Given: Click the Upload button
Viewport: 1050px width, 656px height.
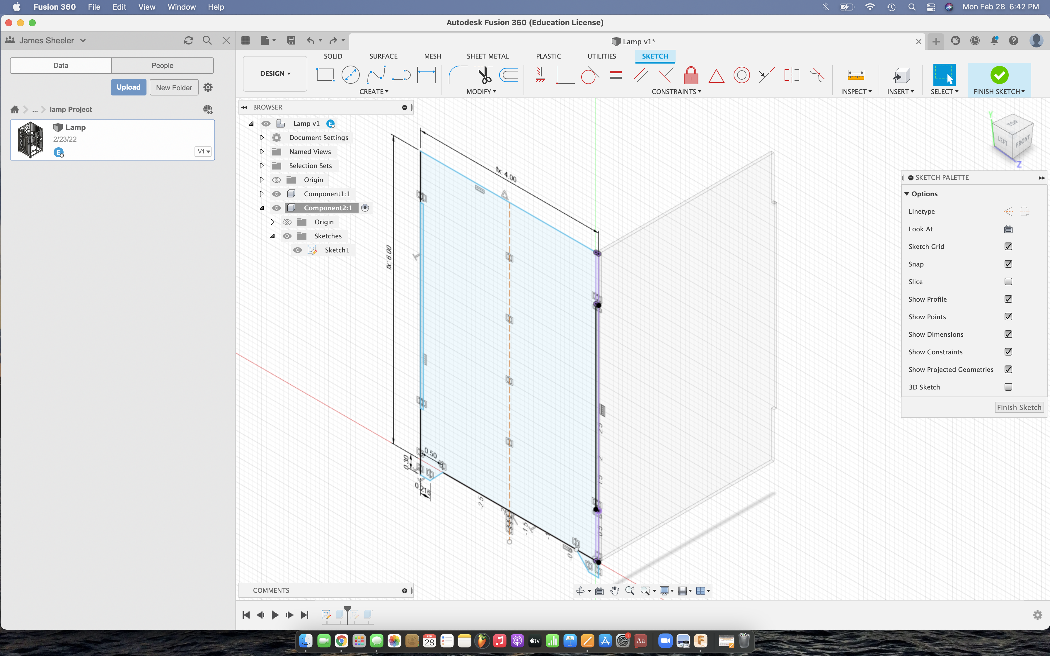Looking at the screenshot, I should (x=128, y=87).
